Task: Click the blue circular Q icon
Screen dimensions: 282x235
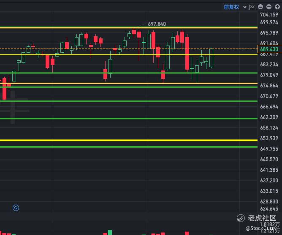Action: 16,208
